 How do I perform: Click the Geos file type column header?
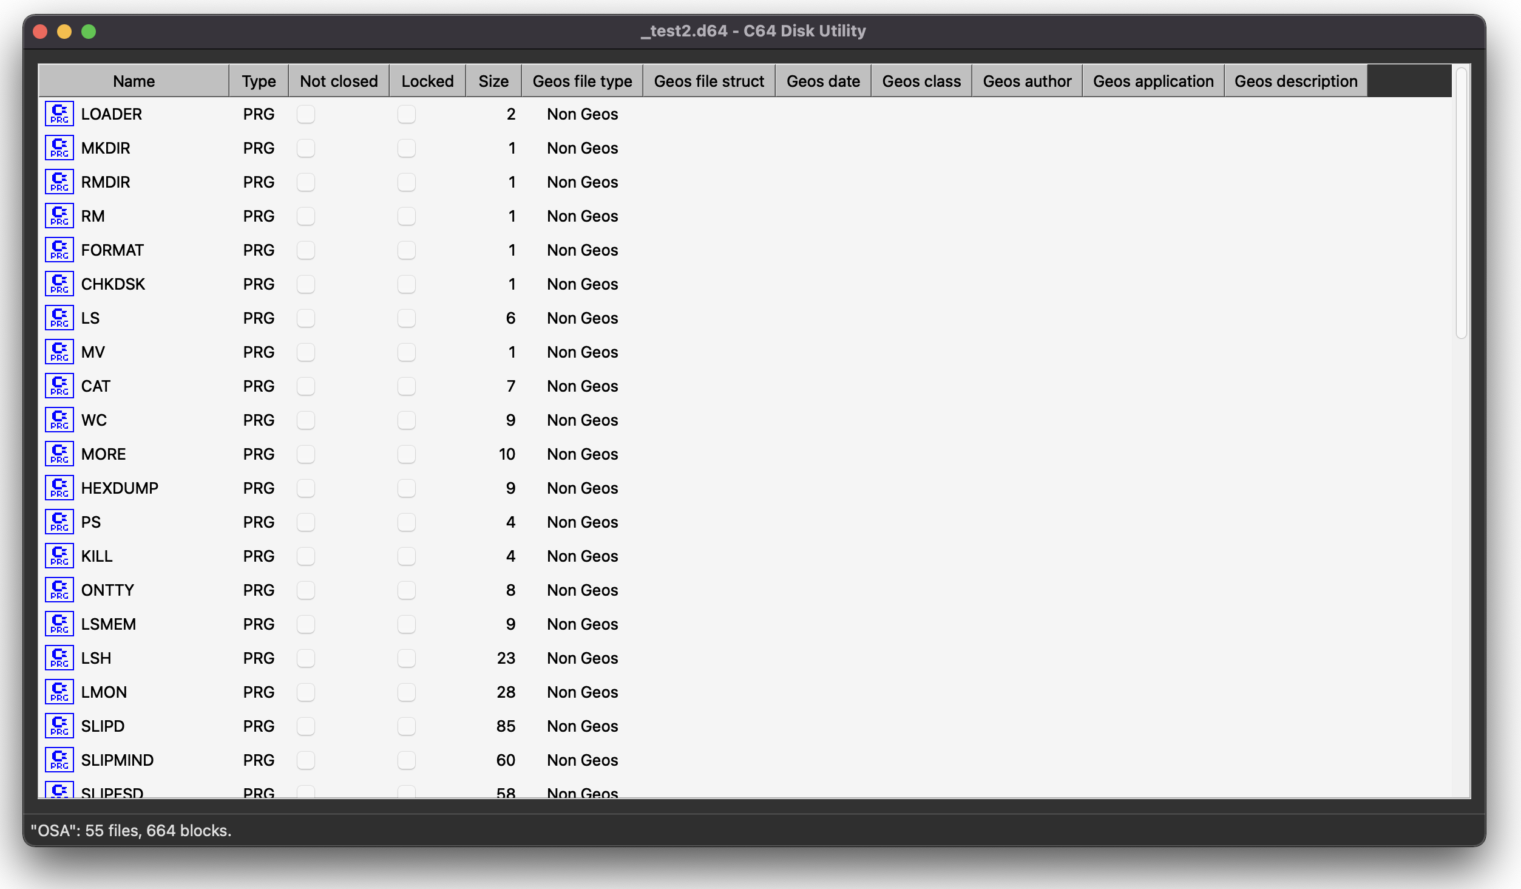[x=581, y=81]
